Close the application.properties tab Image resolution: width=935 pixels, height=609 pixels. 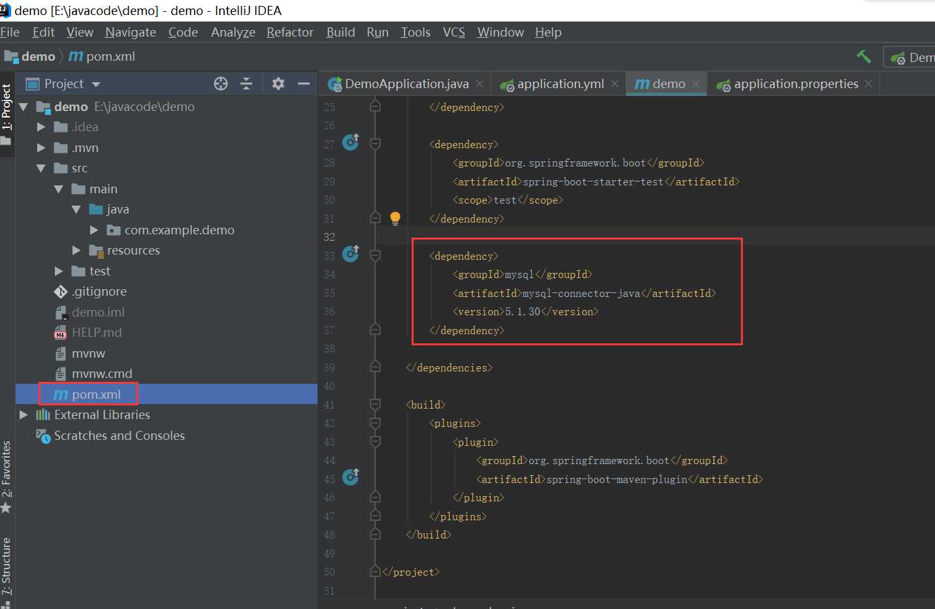[x=868, y=84]
